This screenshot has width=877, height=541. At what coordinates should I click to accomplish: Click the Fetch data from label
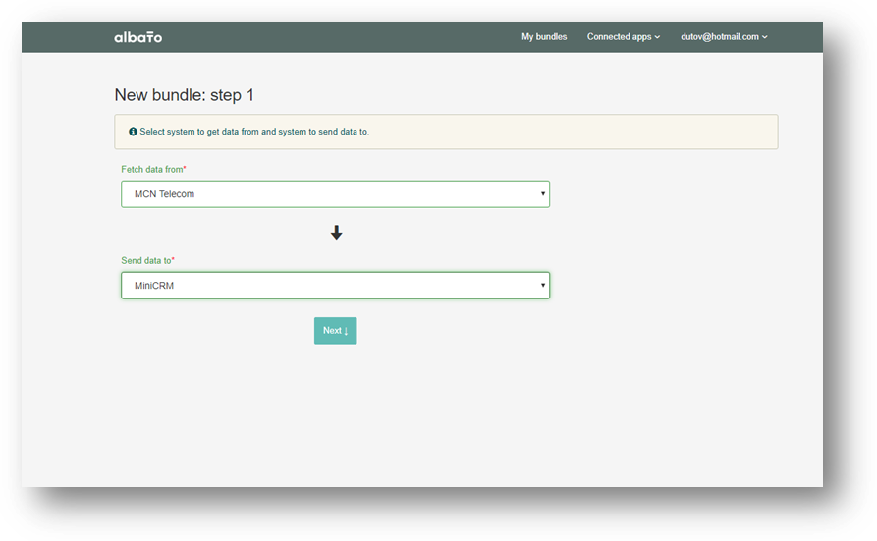[153, 169]
